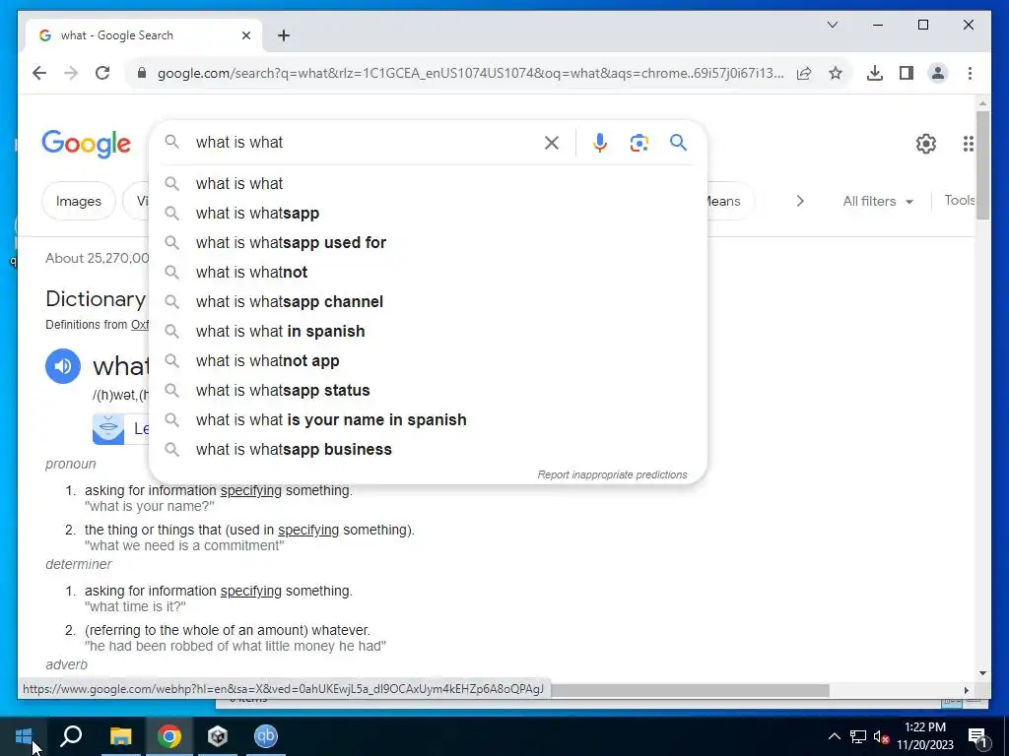The image size is (1009, 756).
Task: Go back to previous page
Action: tap(39, 73)
